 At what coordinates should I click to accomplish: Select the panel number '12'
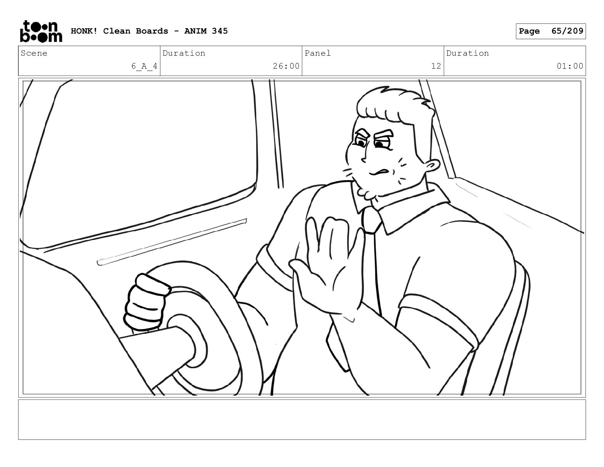pos(436,66)
